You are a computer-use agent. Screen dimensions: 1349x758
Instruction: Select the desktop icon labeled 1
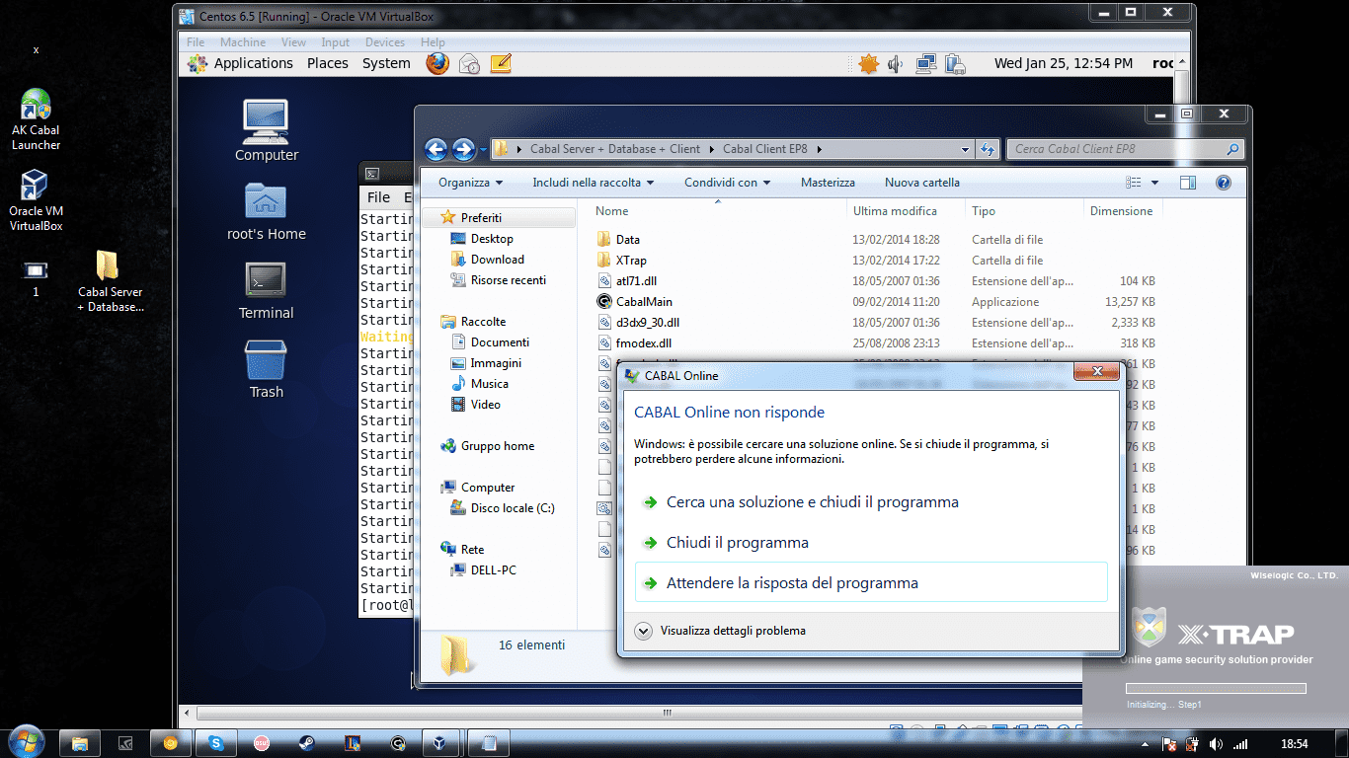[36, 278]
